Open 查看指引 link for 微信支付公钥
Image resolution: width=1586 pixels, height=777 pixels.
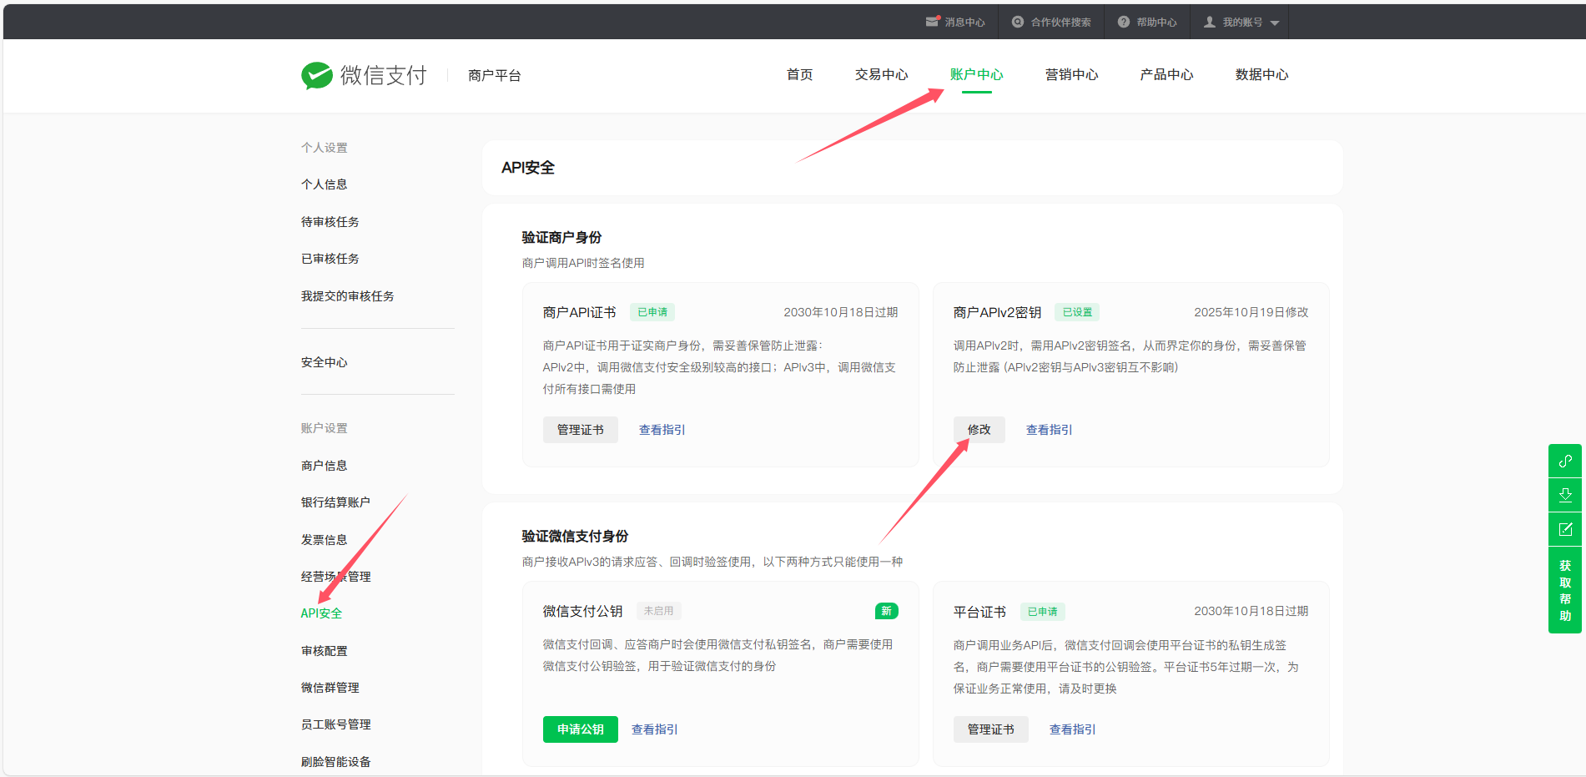pyautogui.click(x=654, y=729)
